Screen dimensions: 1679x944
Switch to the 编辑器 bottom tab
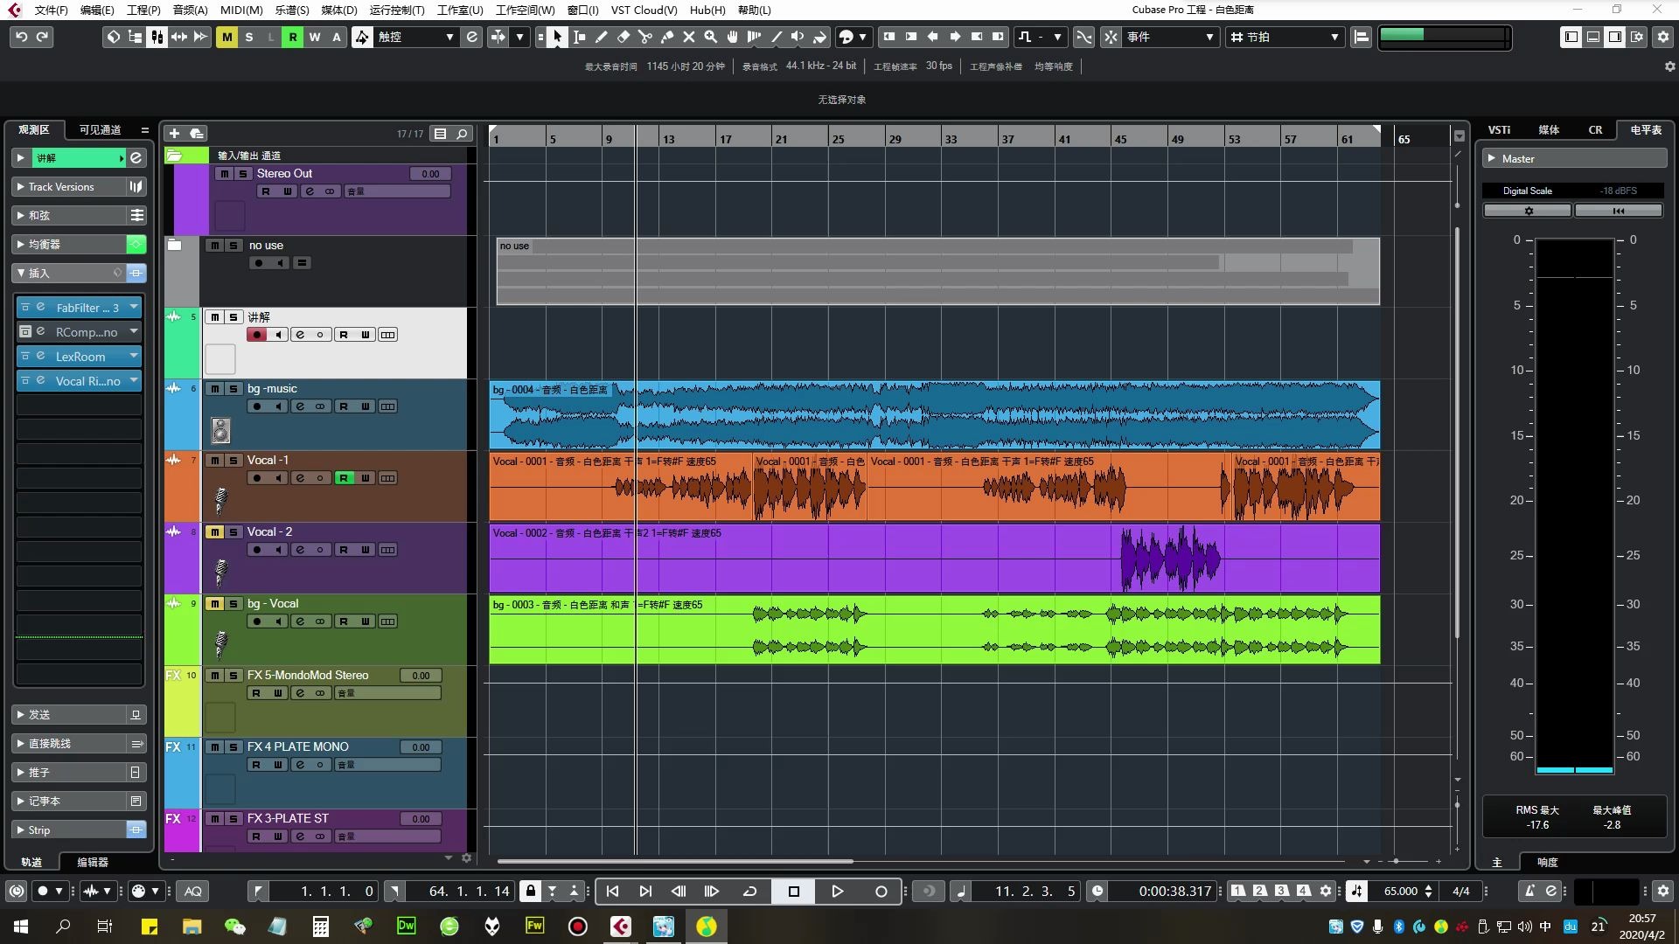coord(93,862)
